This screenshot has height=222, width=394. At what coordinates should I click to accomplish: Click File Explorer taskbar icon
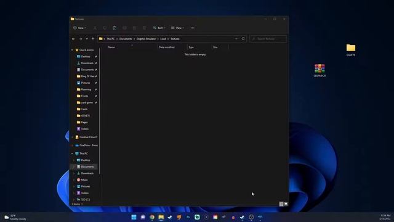[161, 217]
